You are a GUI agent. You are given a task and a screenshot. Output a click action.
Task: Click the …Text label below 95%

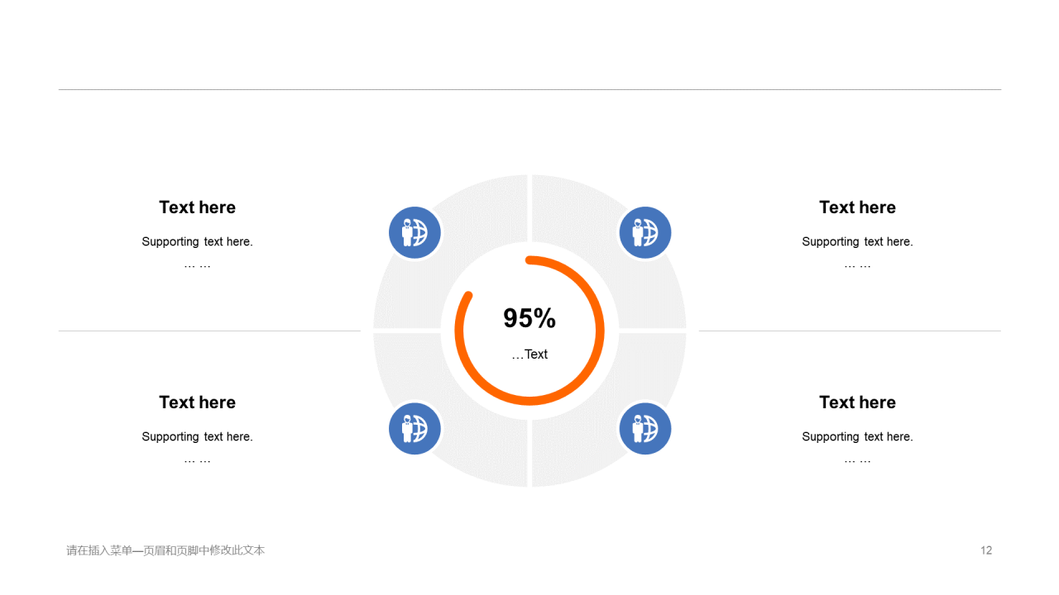tap(529, 355)
